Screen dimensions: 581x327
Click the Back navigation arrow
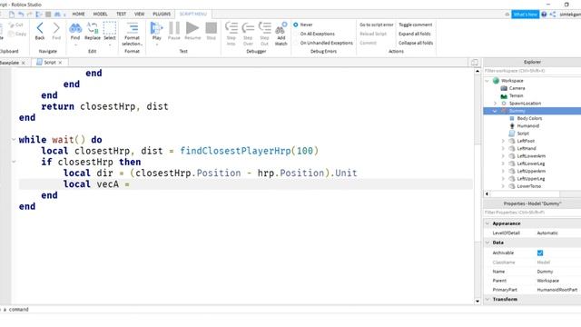click(40, 28)
